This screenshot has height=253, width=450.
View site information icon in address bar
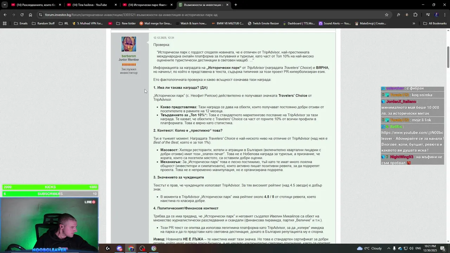coord(40,15)
